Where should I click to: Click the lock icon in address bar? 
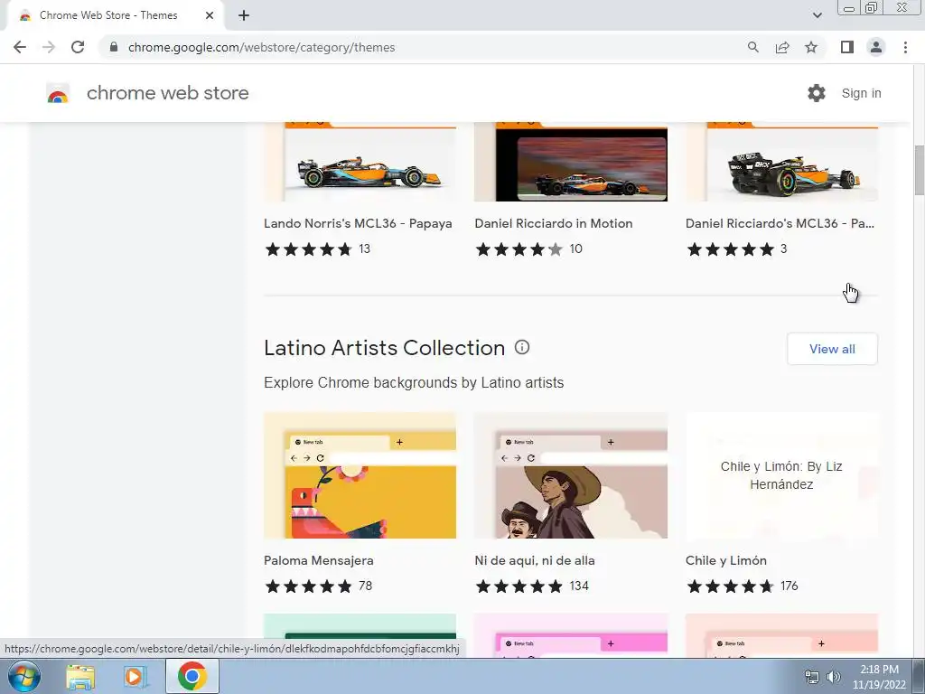(114, 47)
